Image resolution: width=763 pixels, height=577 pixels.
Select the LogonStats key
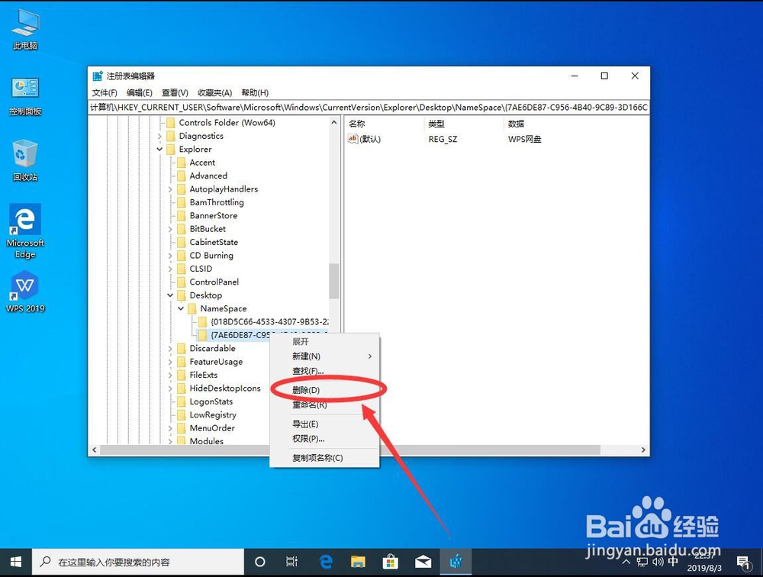(x=211, y=401)
